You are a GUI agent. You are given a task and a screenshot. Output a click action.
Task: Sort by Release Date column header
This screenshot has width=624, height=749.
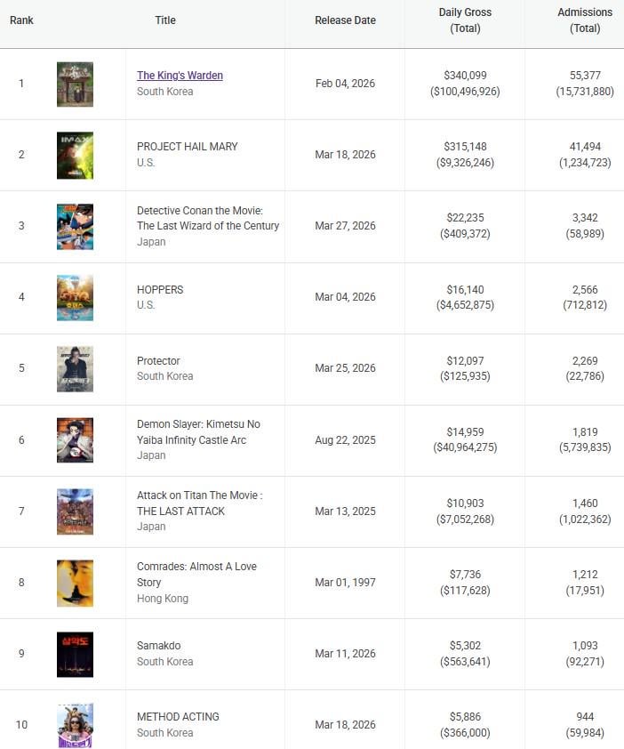345,20
